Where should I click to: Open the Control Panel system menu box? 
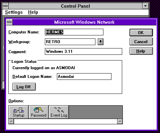pyautogui.click(x=5, y=6)
